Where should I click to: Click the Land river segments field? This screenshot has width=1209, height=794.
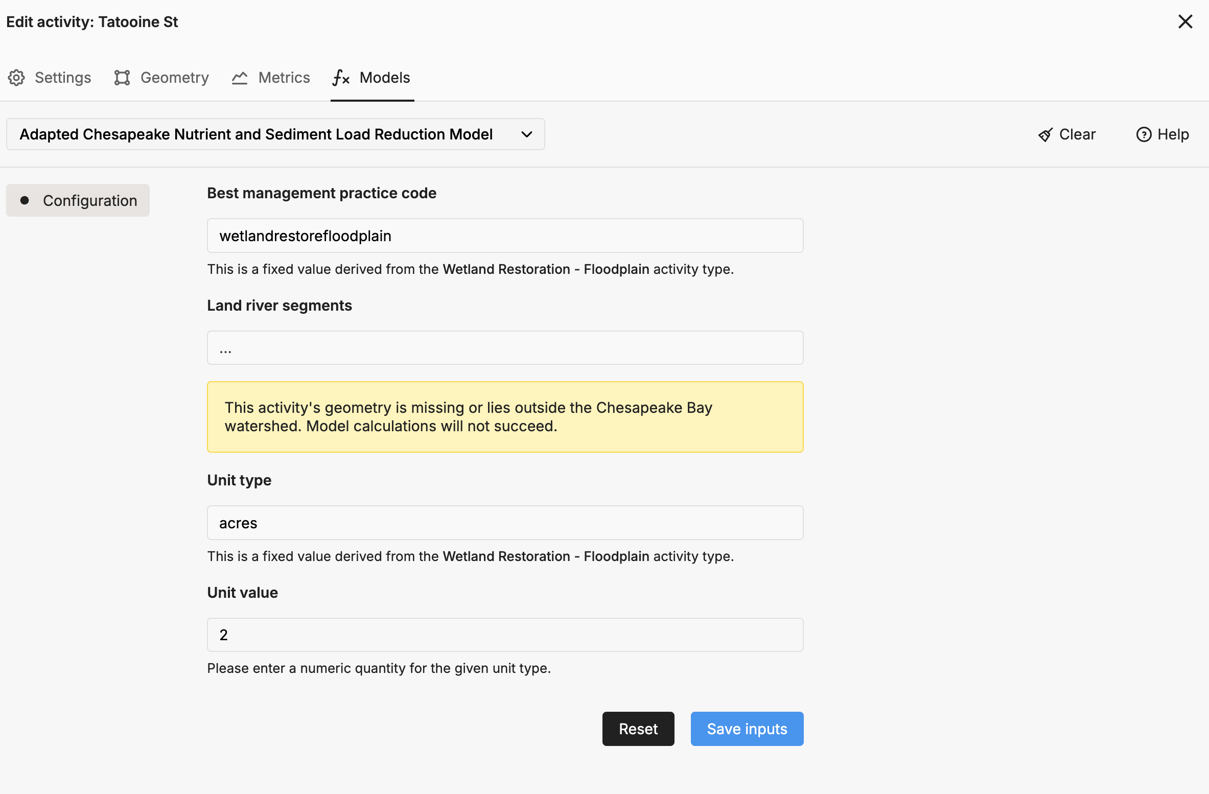[x=505, y=348]
